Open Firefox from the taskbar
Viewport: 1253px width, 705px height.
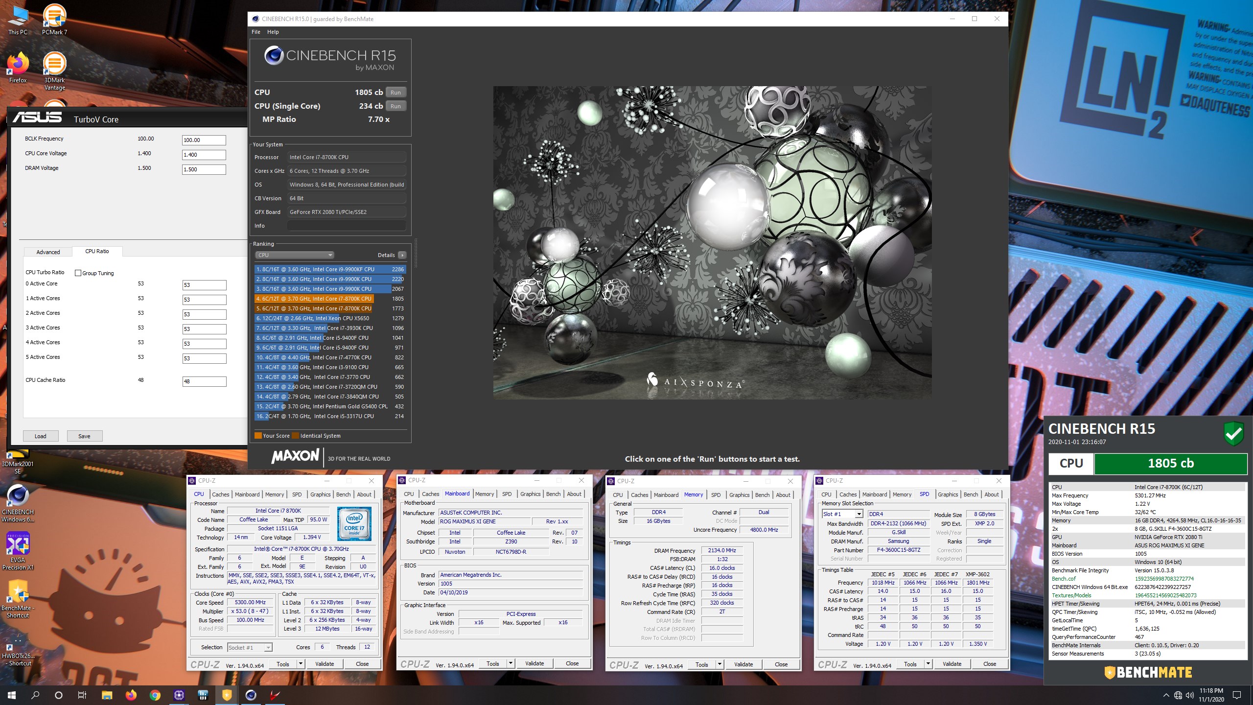[131, 695]
